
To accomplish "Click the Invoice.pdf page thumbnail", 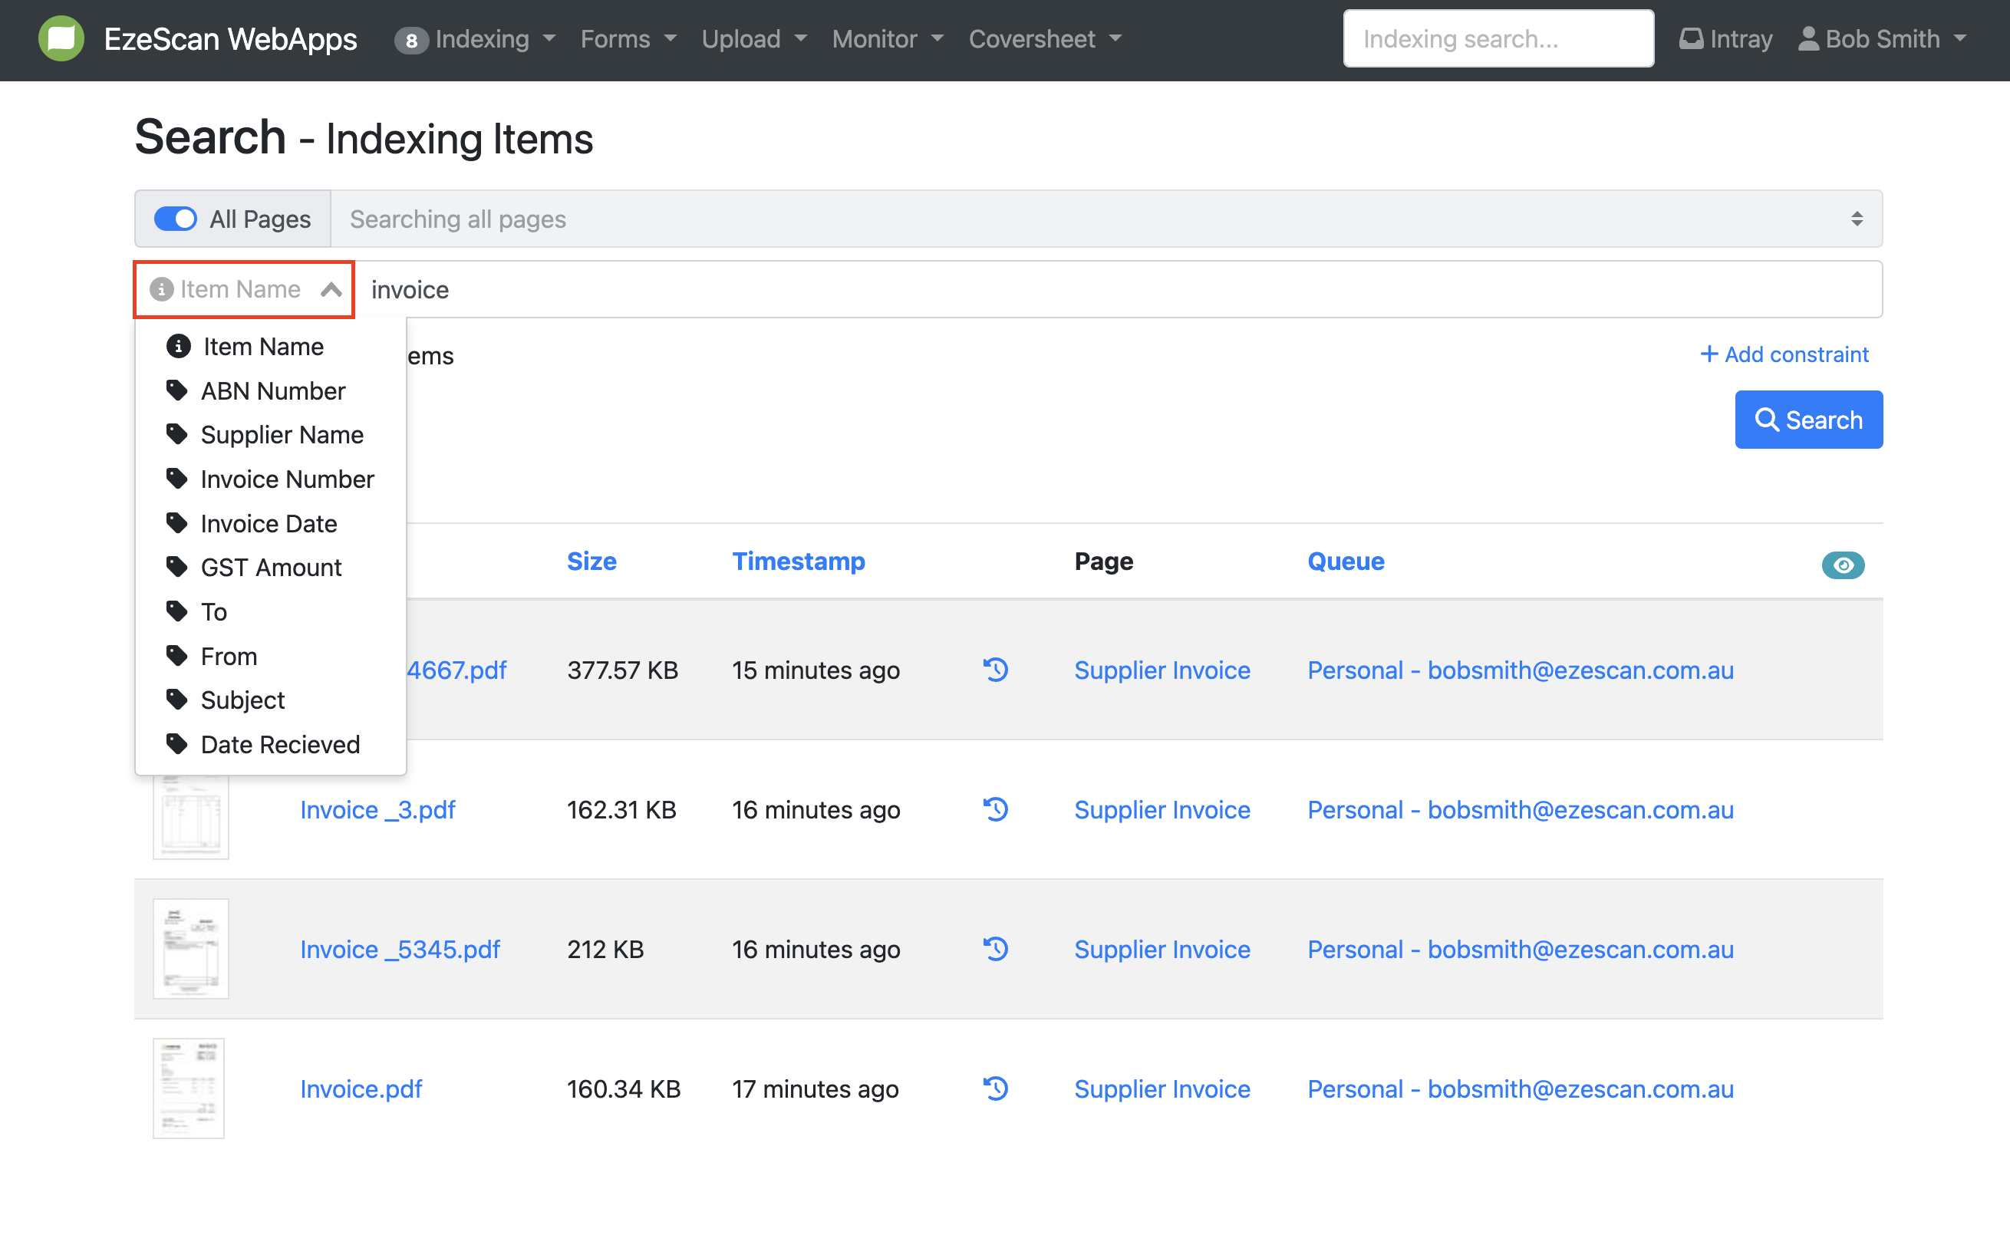I will point(189,1088).
